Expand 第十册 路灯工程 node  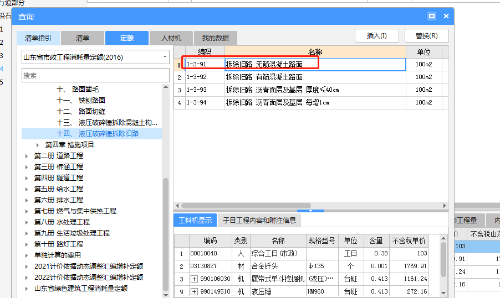(27, 244)
